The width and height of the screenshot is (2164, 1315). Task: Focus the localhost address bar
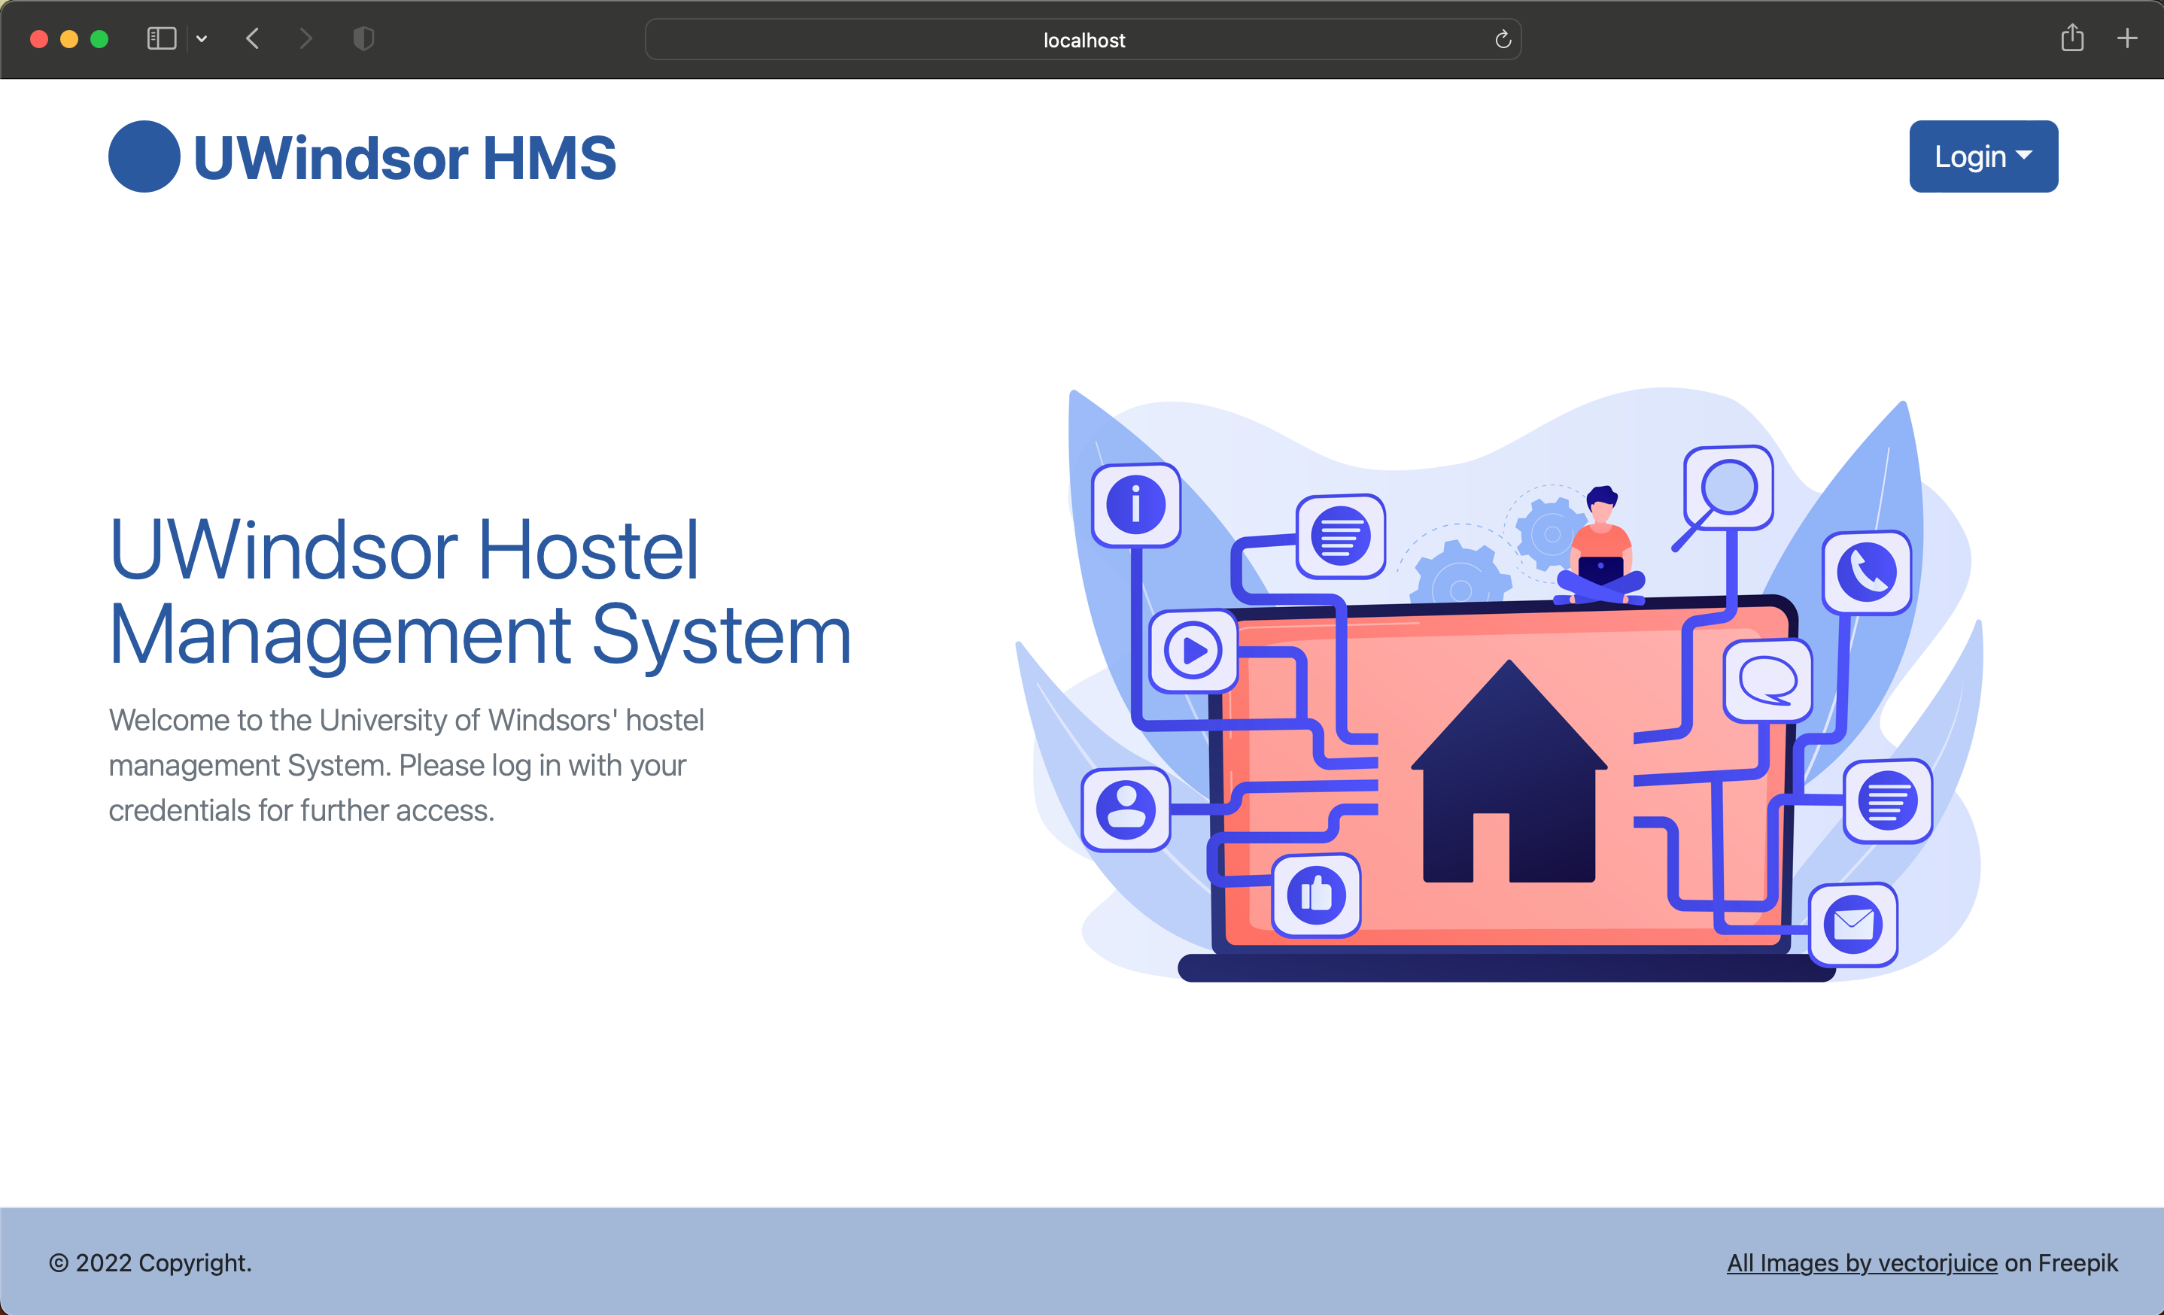click(1082, 40)
